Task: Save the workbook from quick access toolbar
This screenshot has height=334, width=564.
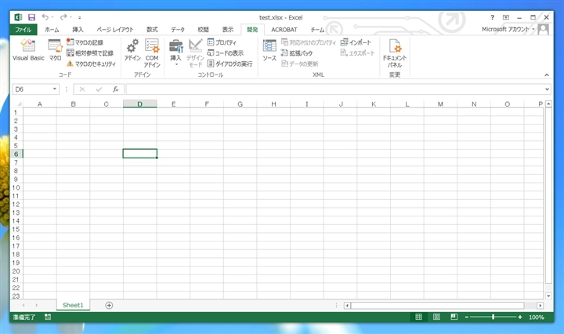Action: pyautogui.click(x=31, y=17)
